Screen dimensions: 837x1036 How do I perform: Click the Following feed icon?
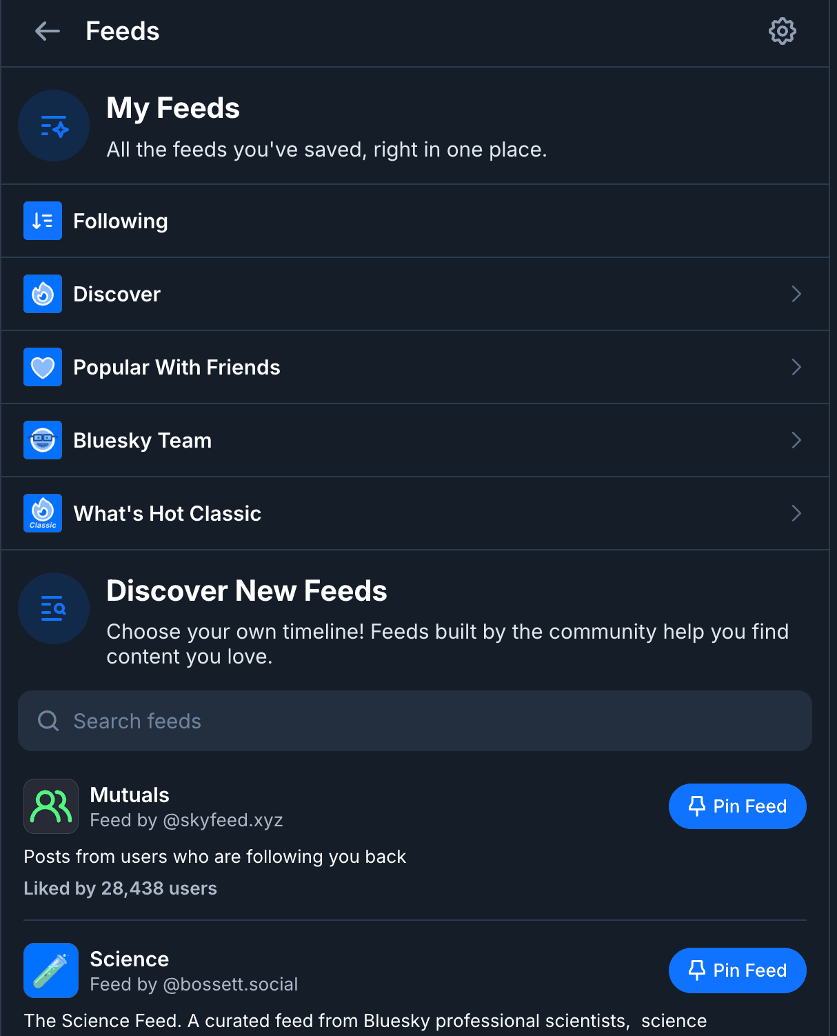[x=43, y=221]
